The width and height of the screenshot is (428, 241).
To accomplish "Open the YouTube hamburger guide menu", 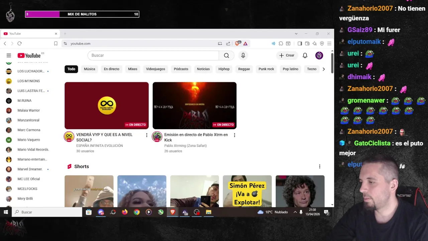I will pyautogui.click(x=9, y=56).
